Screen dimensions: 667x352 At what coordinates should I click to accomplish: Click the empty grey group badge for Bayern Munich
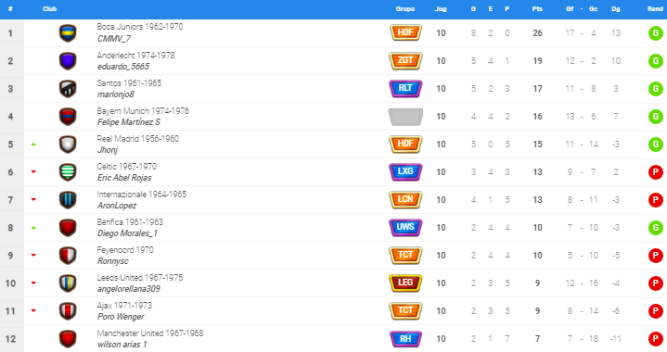click(x=405, y=117)
